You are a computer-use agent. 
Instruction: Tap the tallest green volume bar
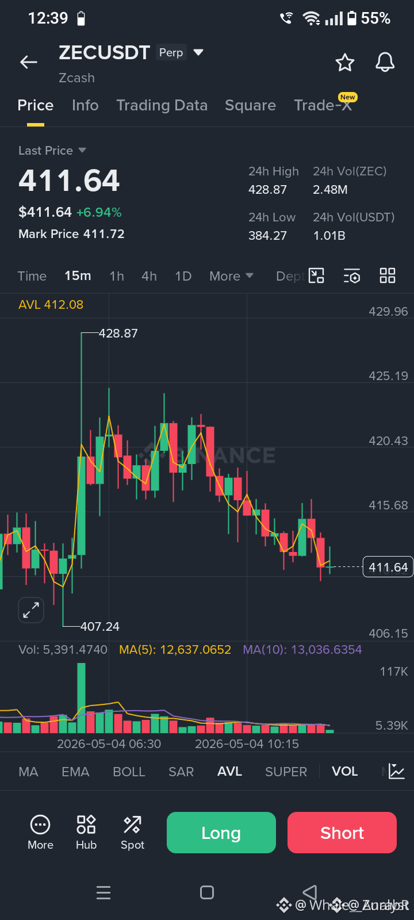pyautogui.click(x=81, y=697)
